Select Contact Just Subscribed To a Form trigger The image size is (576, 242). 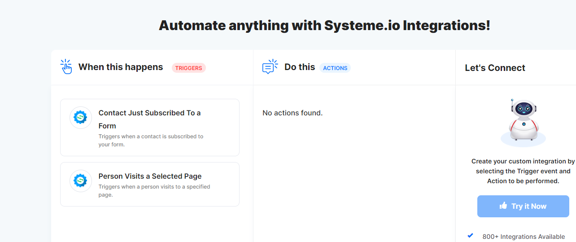150,128
